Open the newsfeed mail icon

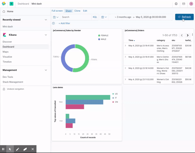tap(184, 4)
